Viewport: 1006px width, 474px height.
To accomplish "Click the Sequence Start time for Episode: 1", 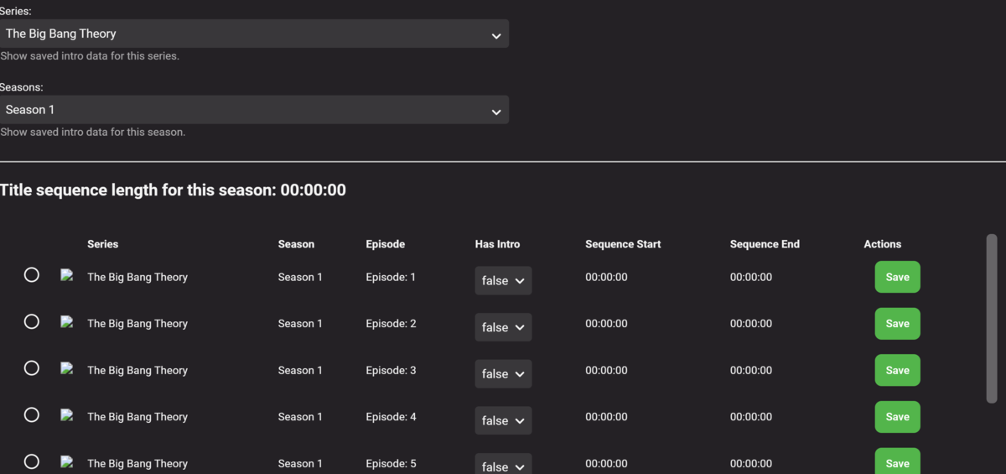I will pos(606,277).
